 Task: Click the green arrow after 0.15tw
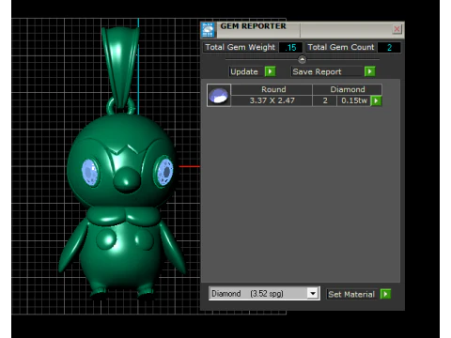pos(376,100)
